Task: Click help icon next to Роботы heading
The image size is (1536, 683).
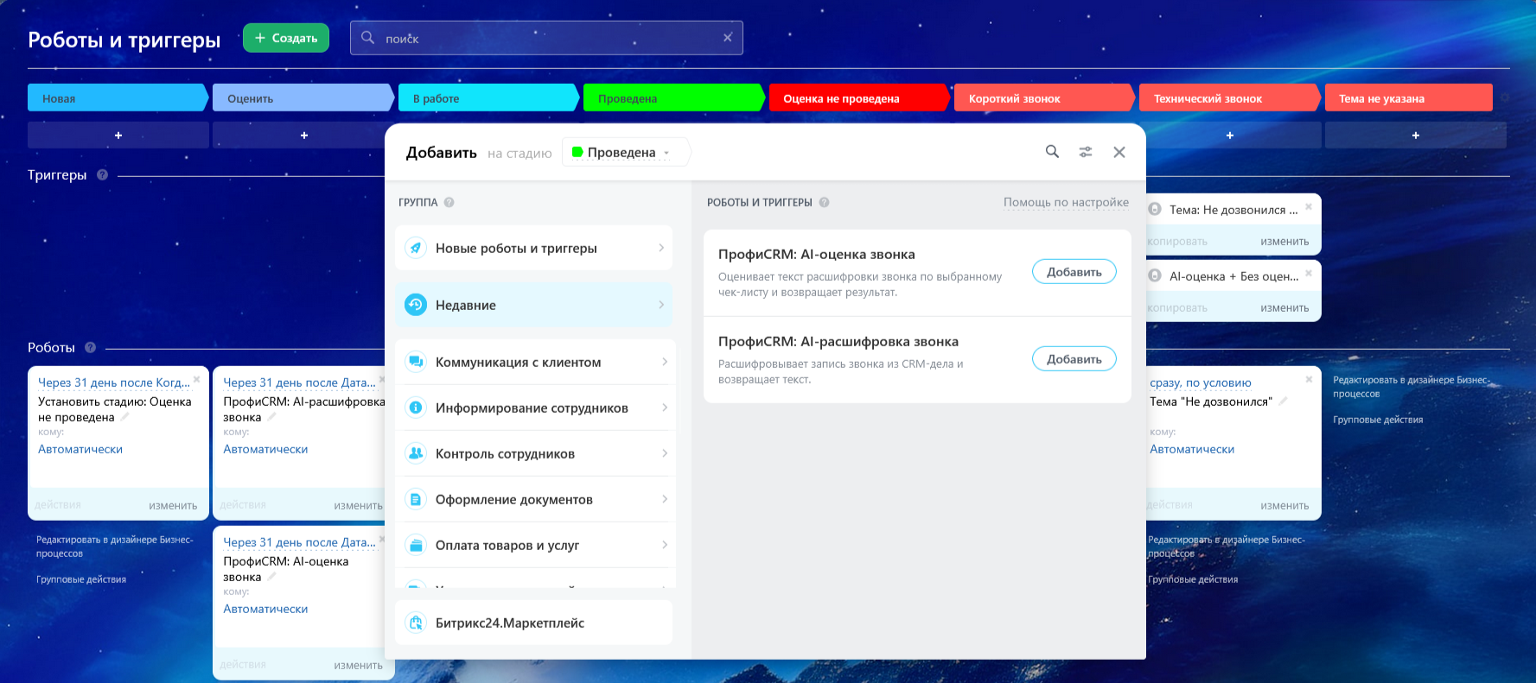Action: (90, 347)
